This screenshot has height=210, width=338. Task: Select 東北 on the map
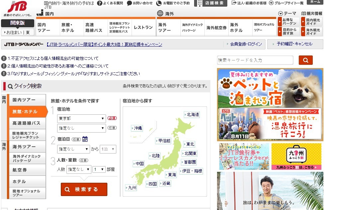tap(189, 144)
